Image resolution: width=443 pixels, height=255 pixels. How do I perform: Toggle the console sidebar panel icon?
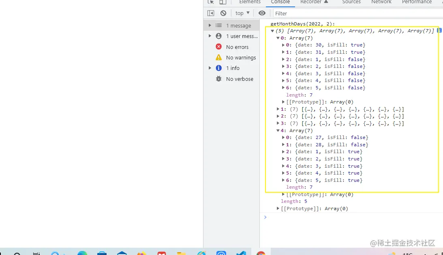click(x=211, y=13)
